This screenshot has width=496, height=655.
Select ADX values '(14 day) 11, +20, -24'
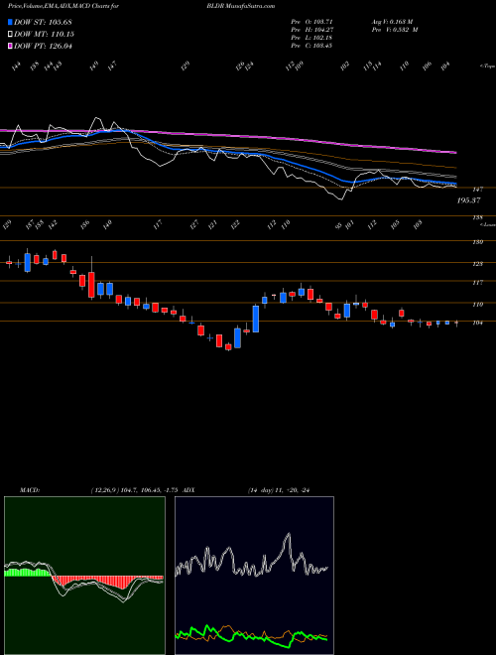[x=280, y=490]
